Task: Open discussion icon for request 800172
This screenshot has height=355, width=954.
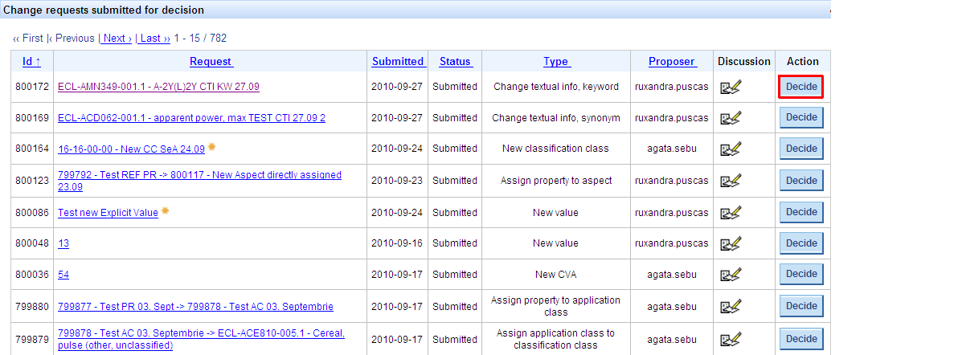Action: click(730, 87)
